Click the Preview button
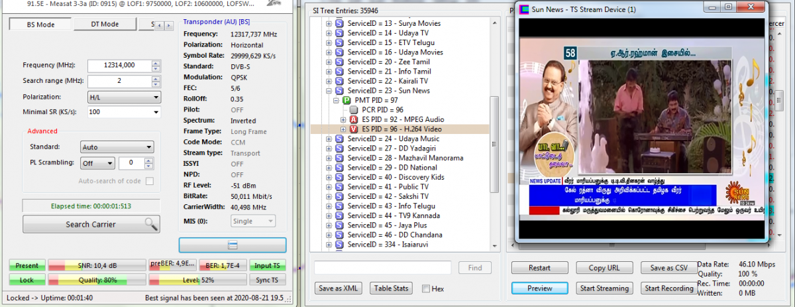The width and height of the screenshot is (795, 307). point(539,288)
